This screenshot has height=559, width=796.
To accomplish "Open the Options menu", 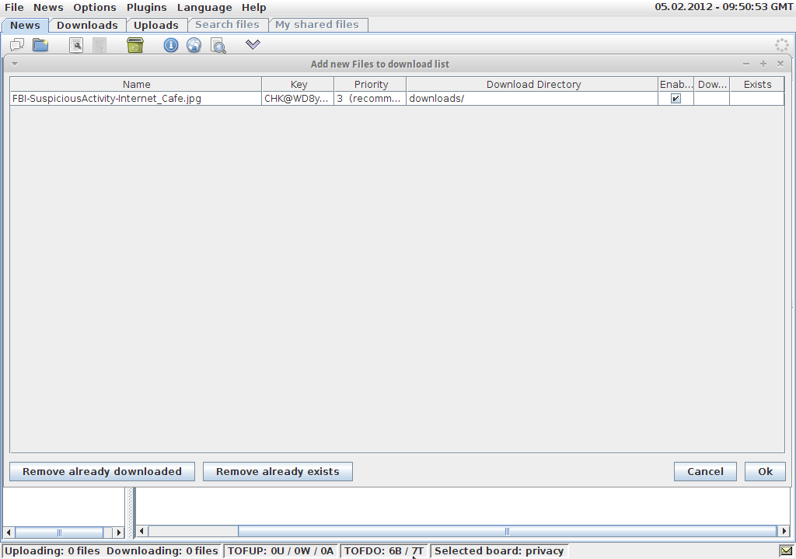I will 94,8.
